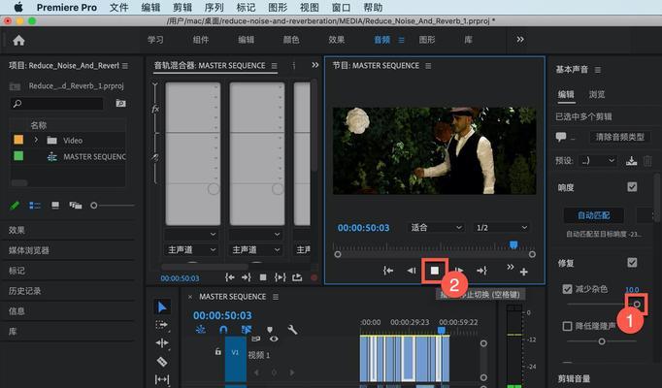This screenshot has width=662, height=388.
Task: Open the project panel hamburger menu
Action: pos(125,66)
